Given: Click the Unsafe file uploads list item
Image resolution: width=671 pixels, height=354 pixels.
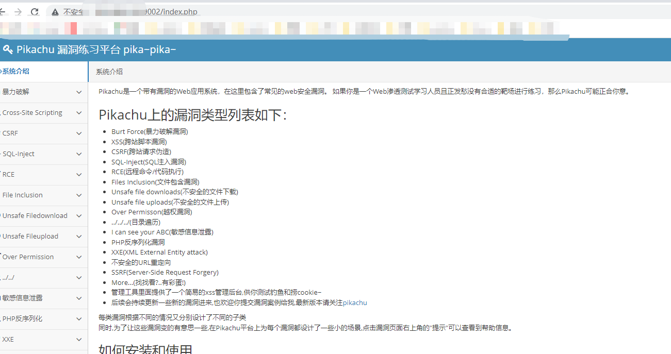Looking at the screenshot, I should click(x=170, y=202).
